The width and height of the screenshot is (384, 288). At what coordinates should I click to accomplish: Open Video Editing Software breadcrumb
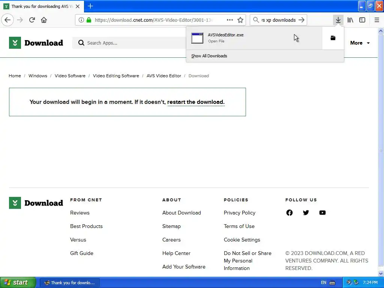tap(116, 76)
